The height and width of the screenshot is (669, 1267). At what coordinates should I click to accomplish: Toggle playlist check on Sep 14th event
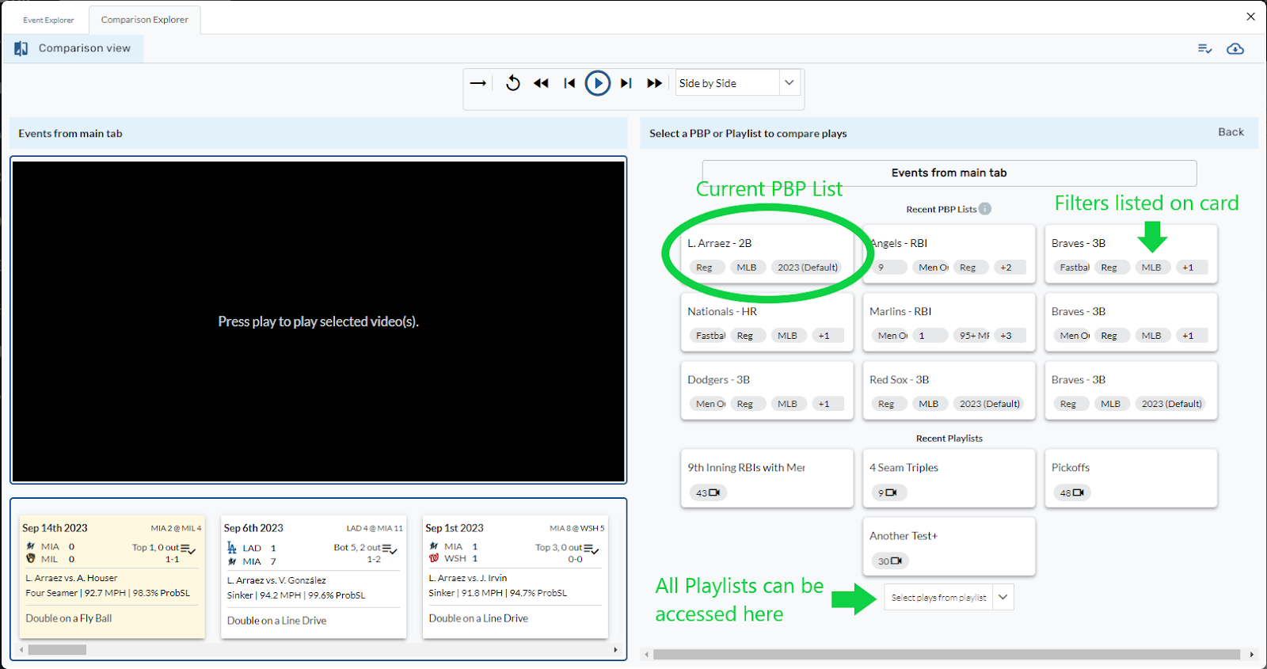click(x=188, y=549)
